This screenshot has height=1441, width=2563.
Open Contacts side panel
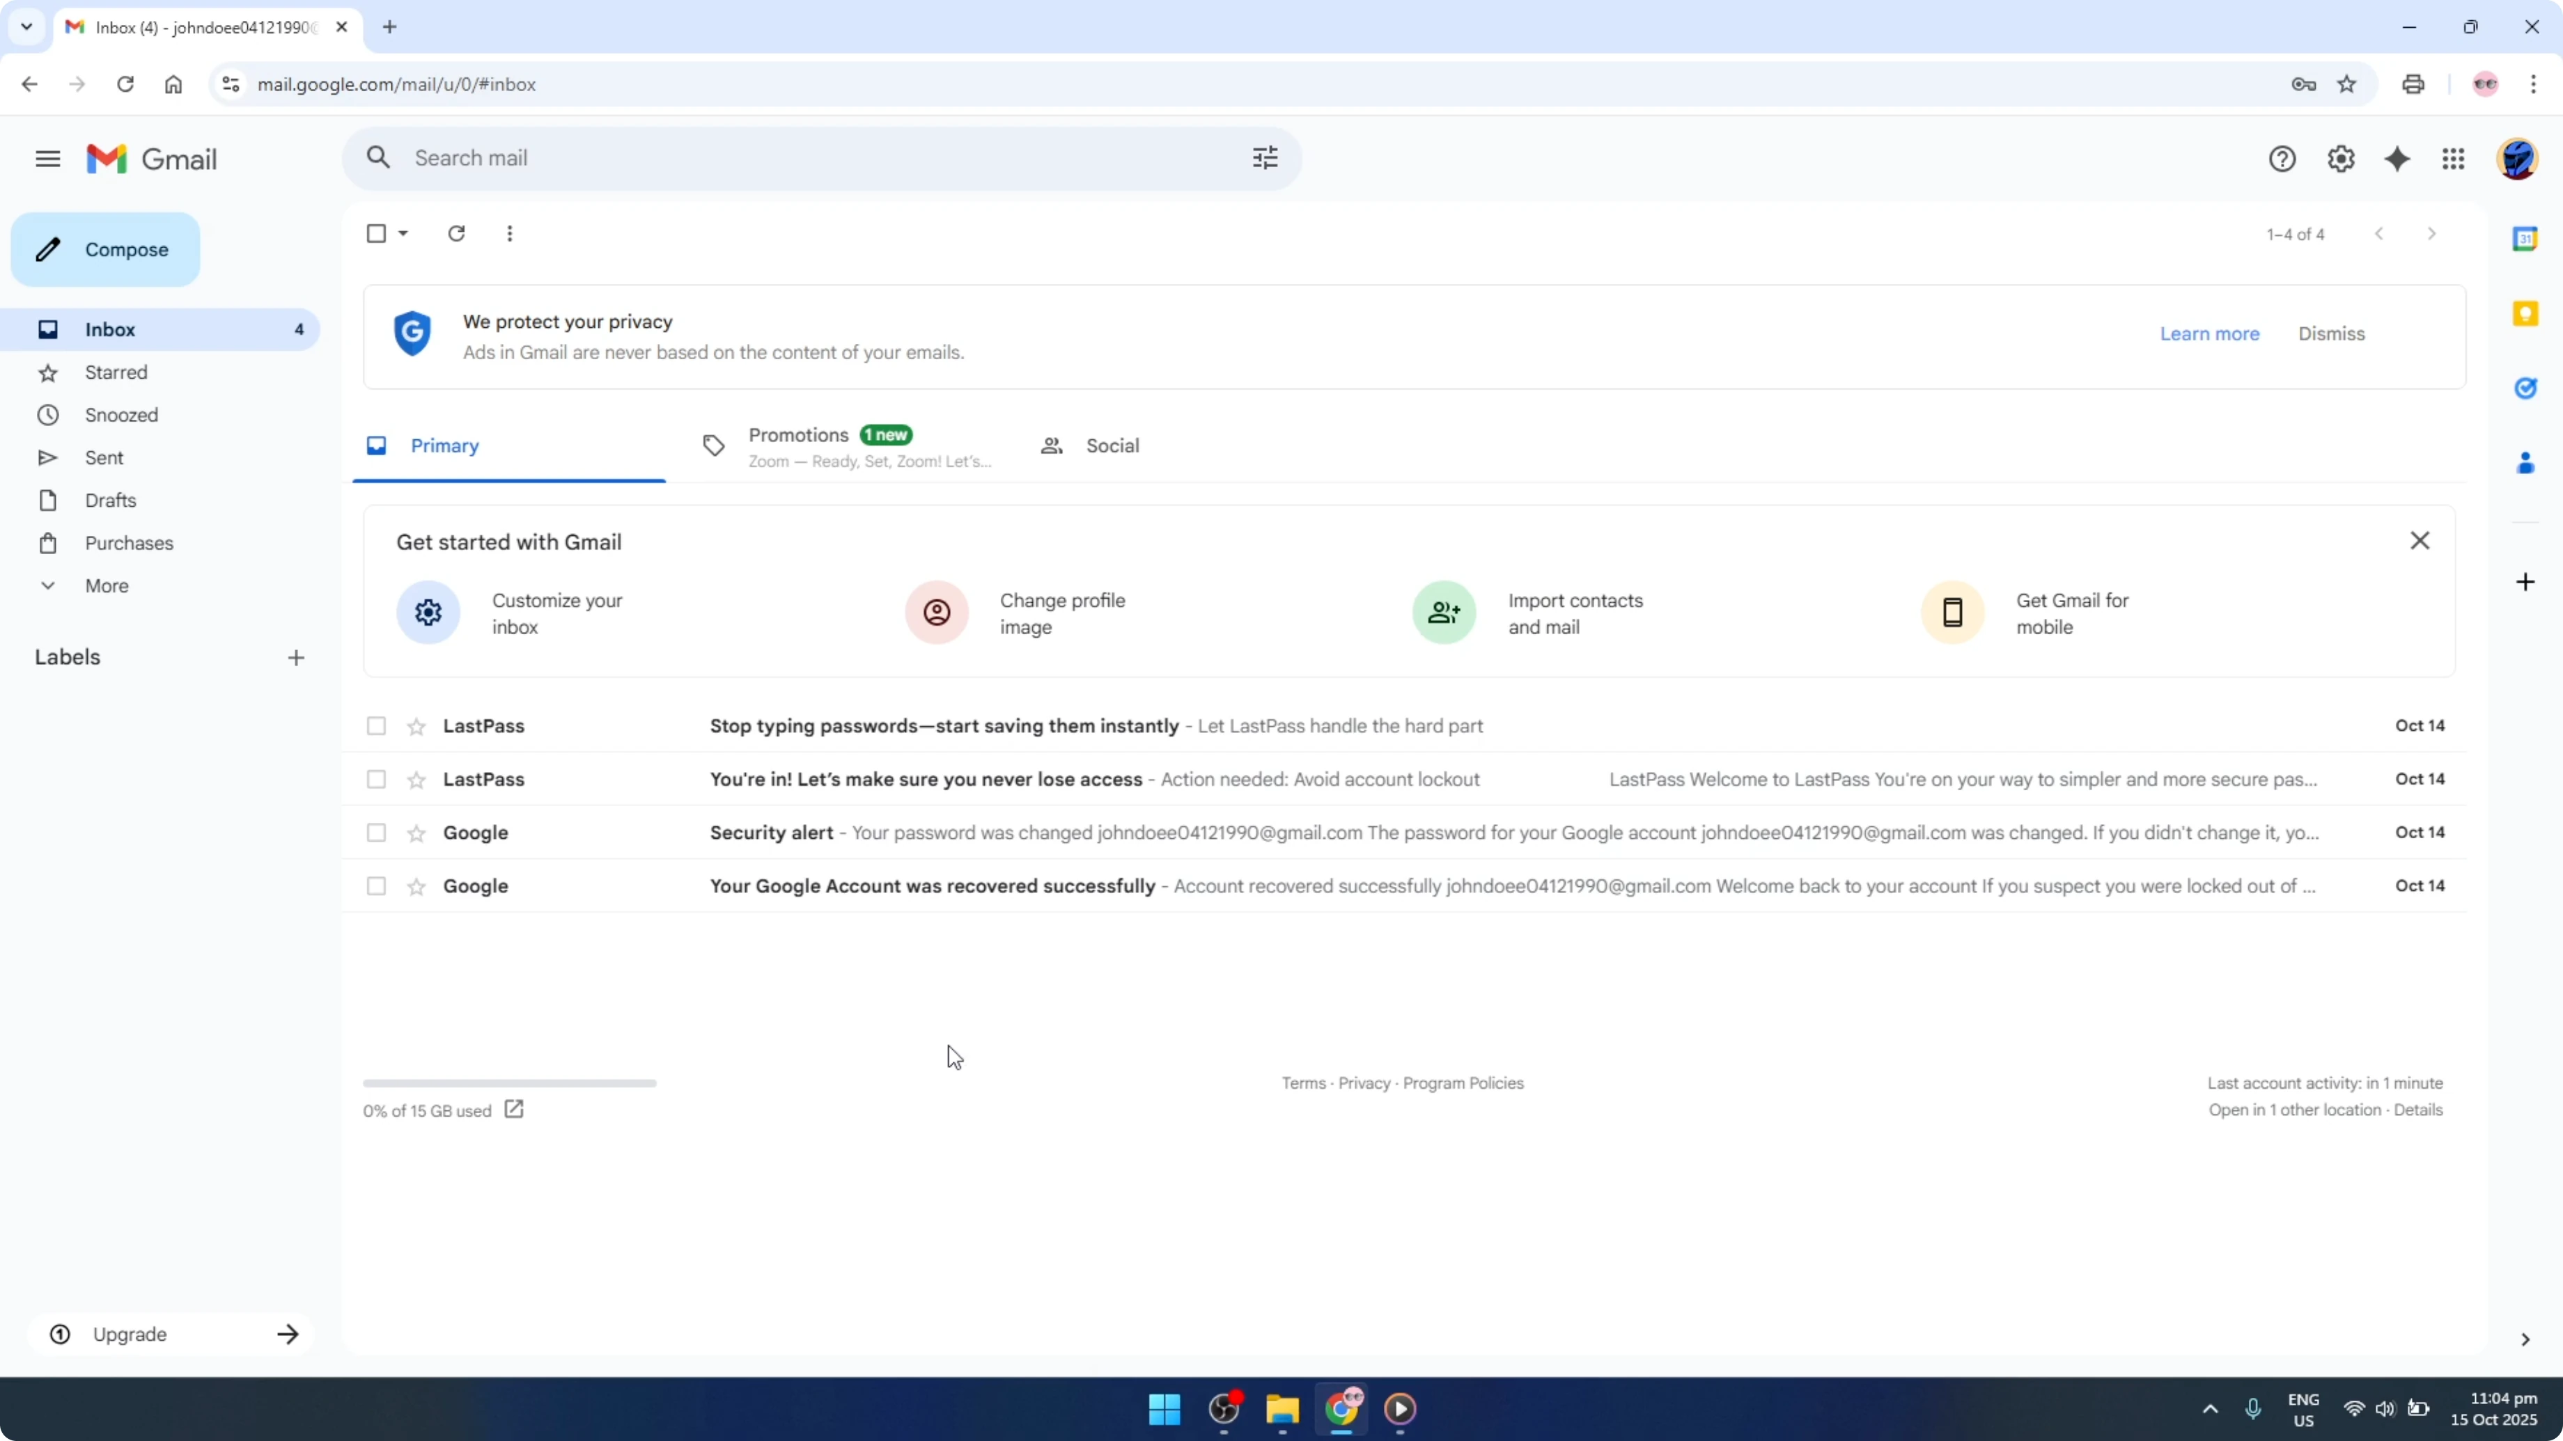[x=2524, y=462]
